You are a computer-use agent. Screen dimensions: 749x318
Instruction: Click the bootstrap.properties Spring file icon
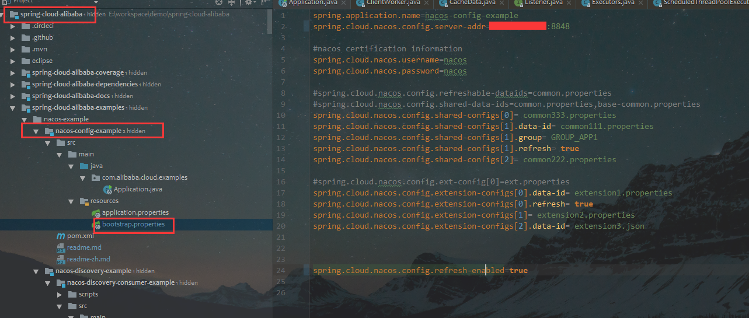pos(96,224)
